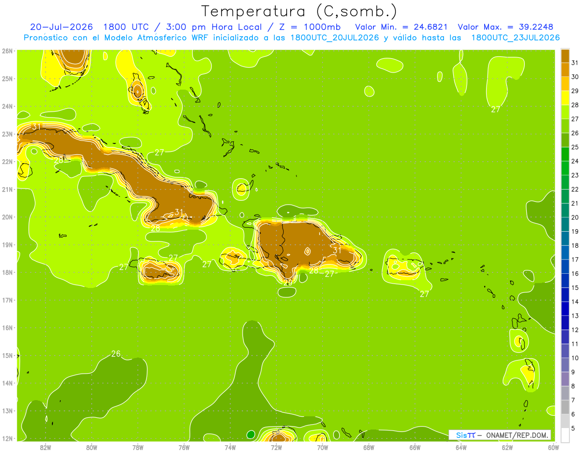Pick the legend swatch between 26 and 27

coord(565,126)
